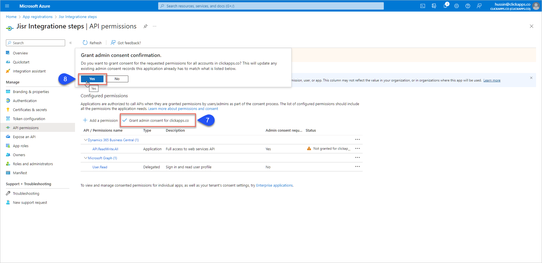Open the hamburger portal menu
The width and height of the screenshot is (542, 263).
click(7, 6)
